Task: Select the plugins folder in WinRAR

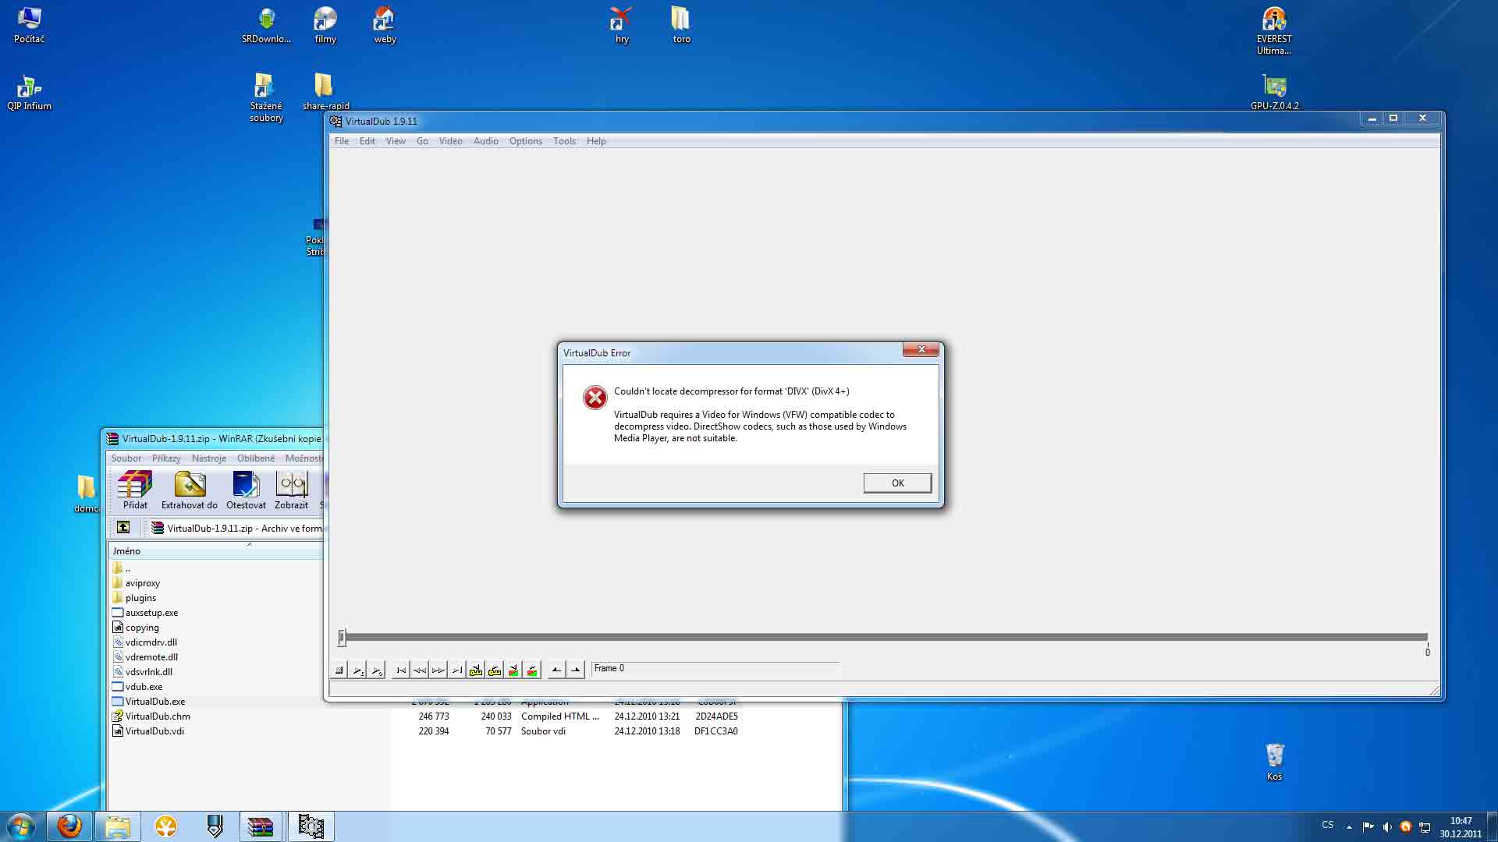Action: [x=134, y=598]
